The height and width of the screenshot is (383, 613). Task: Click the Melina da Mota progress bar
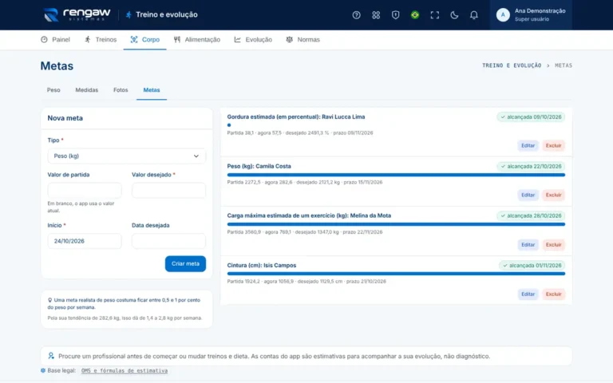click(x=396, y=224)
